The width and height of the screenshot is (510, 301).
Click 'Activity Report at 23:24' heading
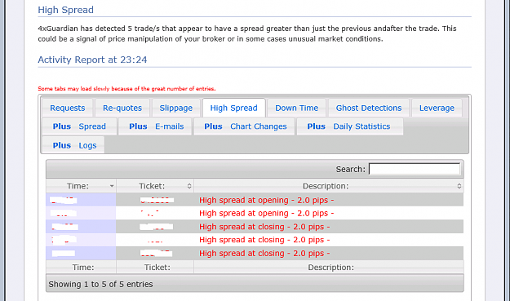[x=92, y=60]
